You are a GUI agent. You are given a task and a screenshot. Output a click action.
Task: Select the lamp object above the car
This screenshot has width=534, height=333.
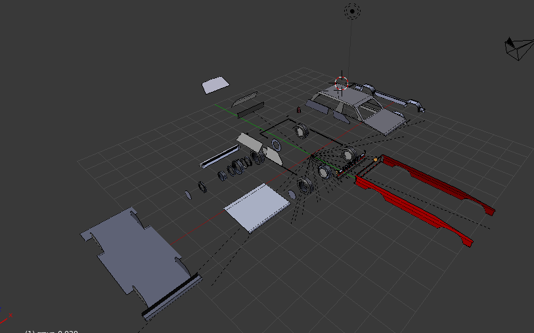tap(352, 11)
